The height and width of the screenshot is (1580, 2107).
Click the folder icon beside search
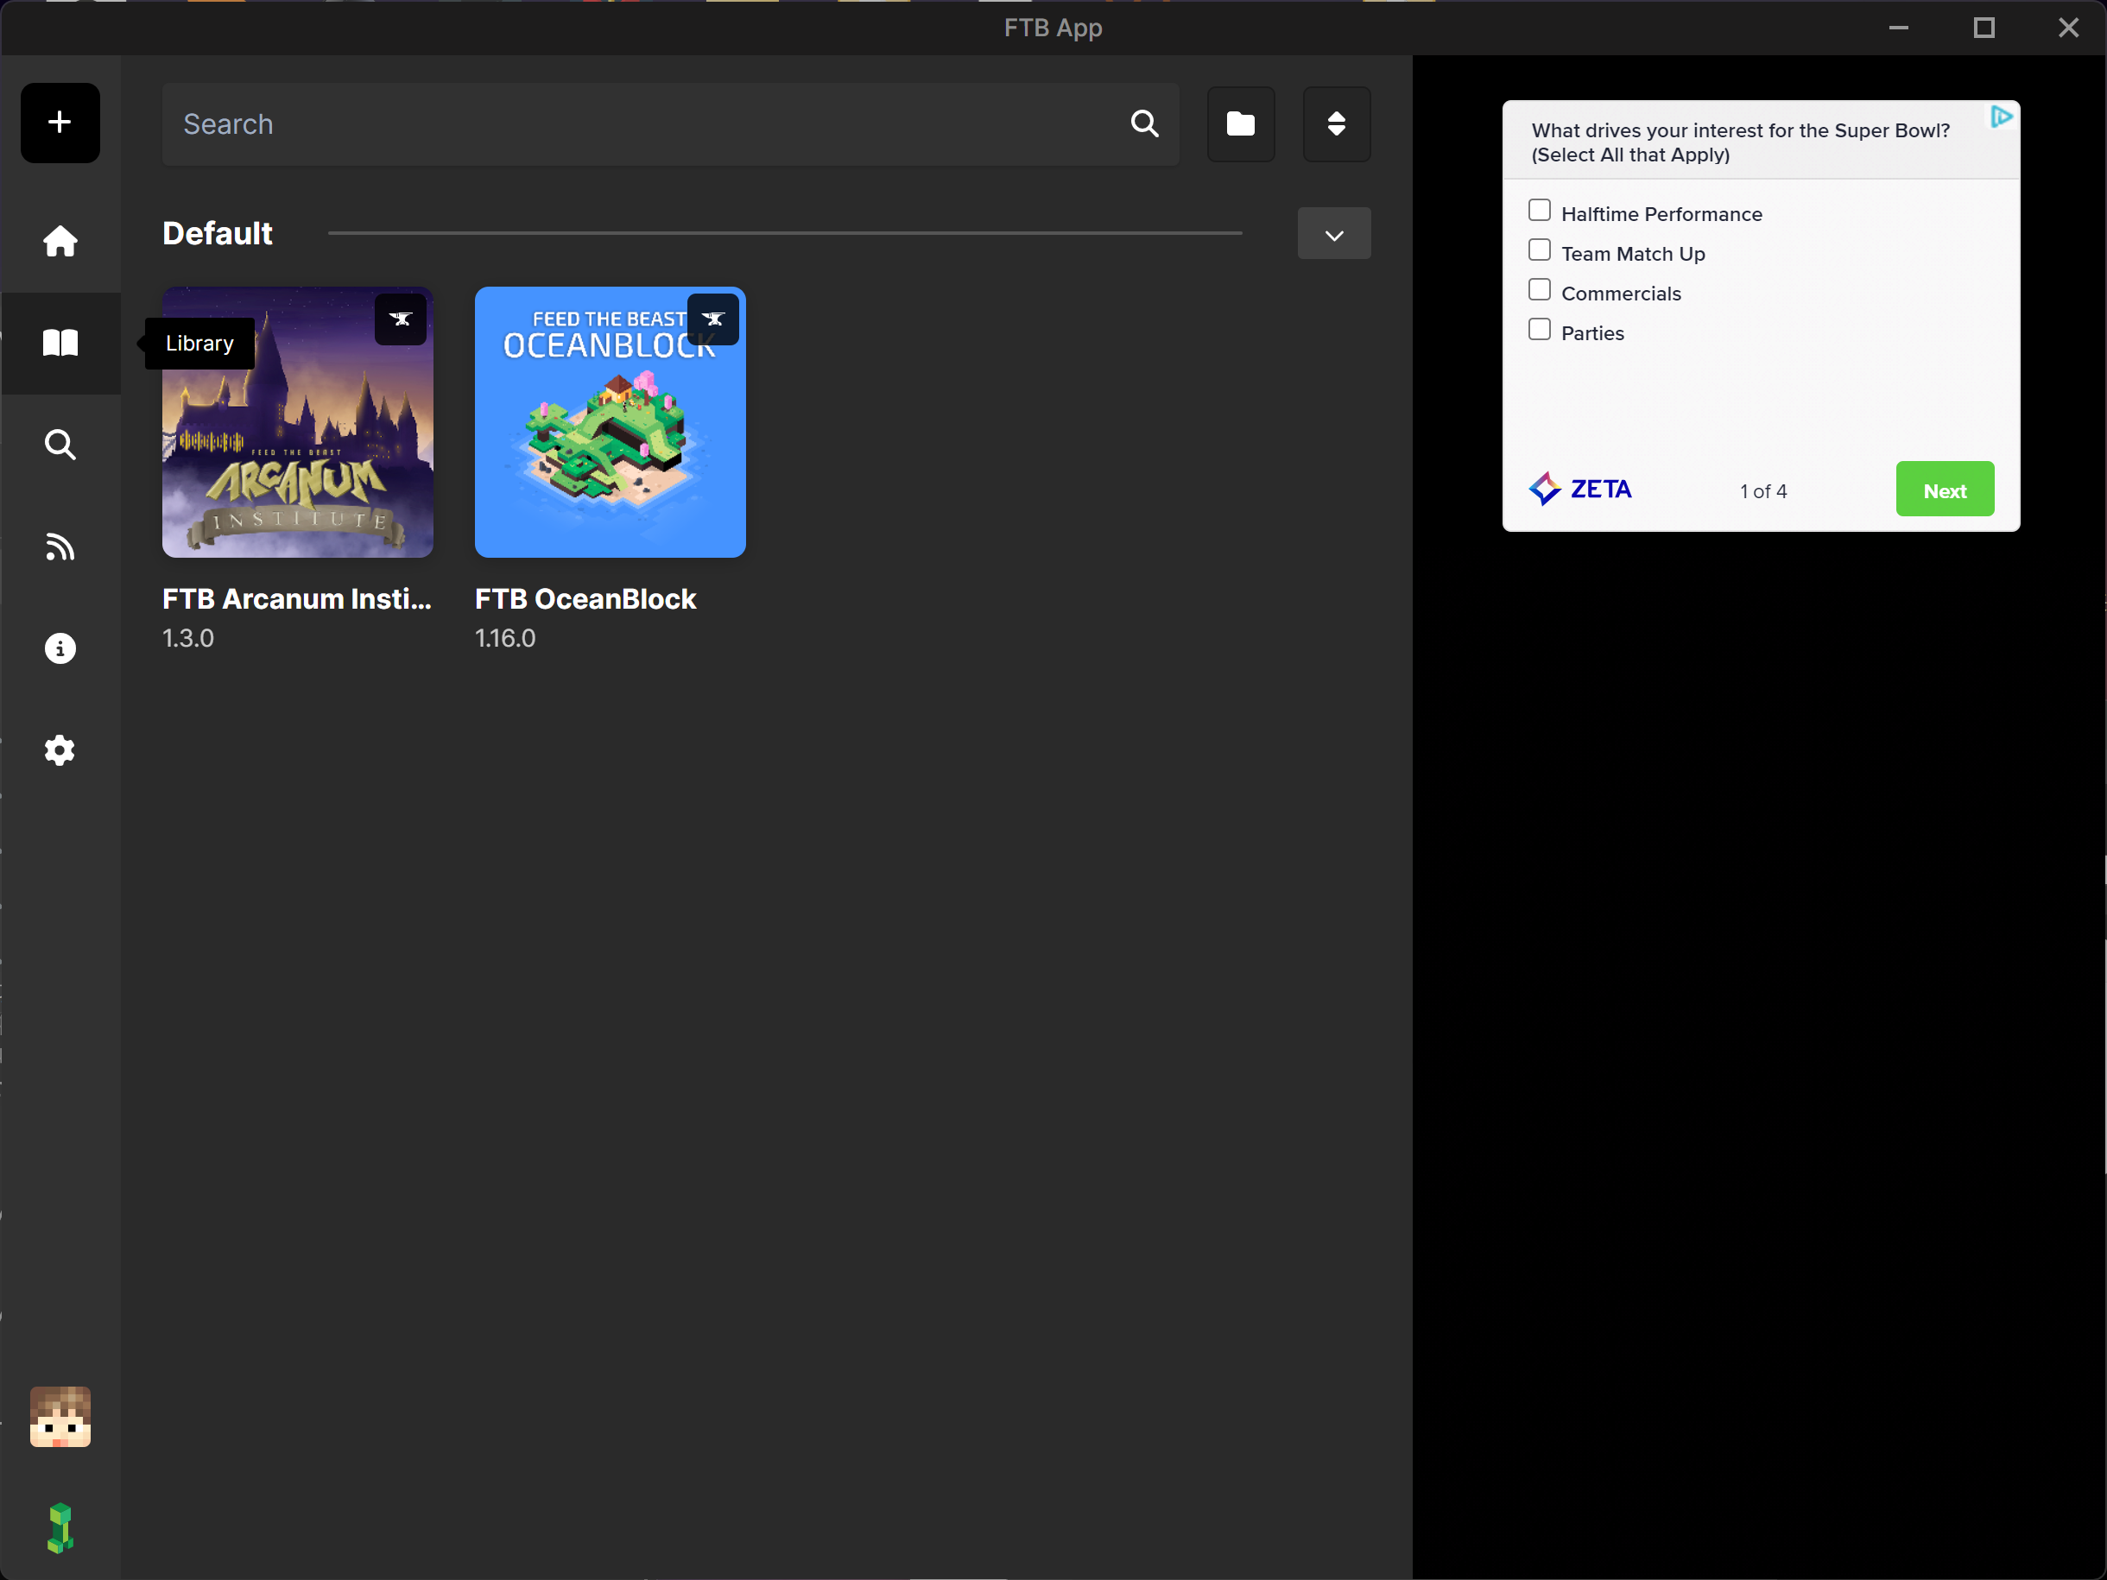[x=1240, y=123]
